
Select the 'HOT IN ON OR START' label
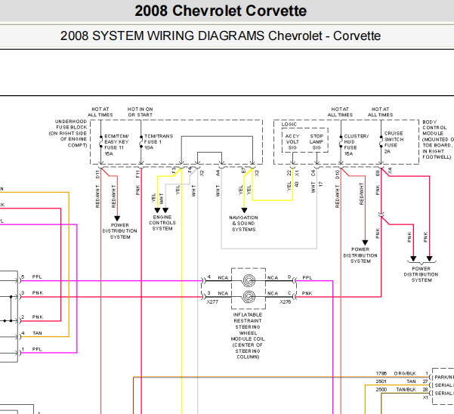[x=141, y=112]
